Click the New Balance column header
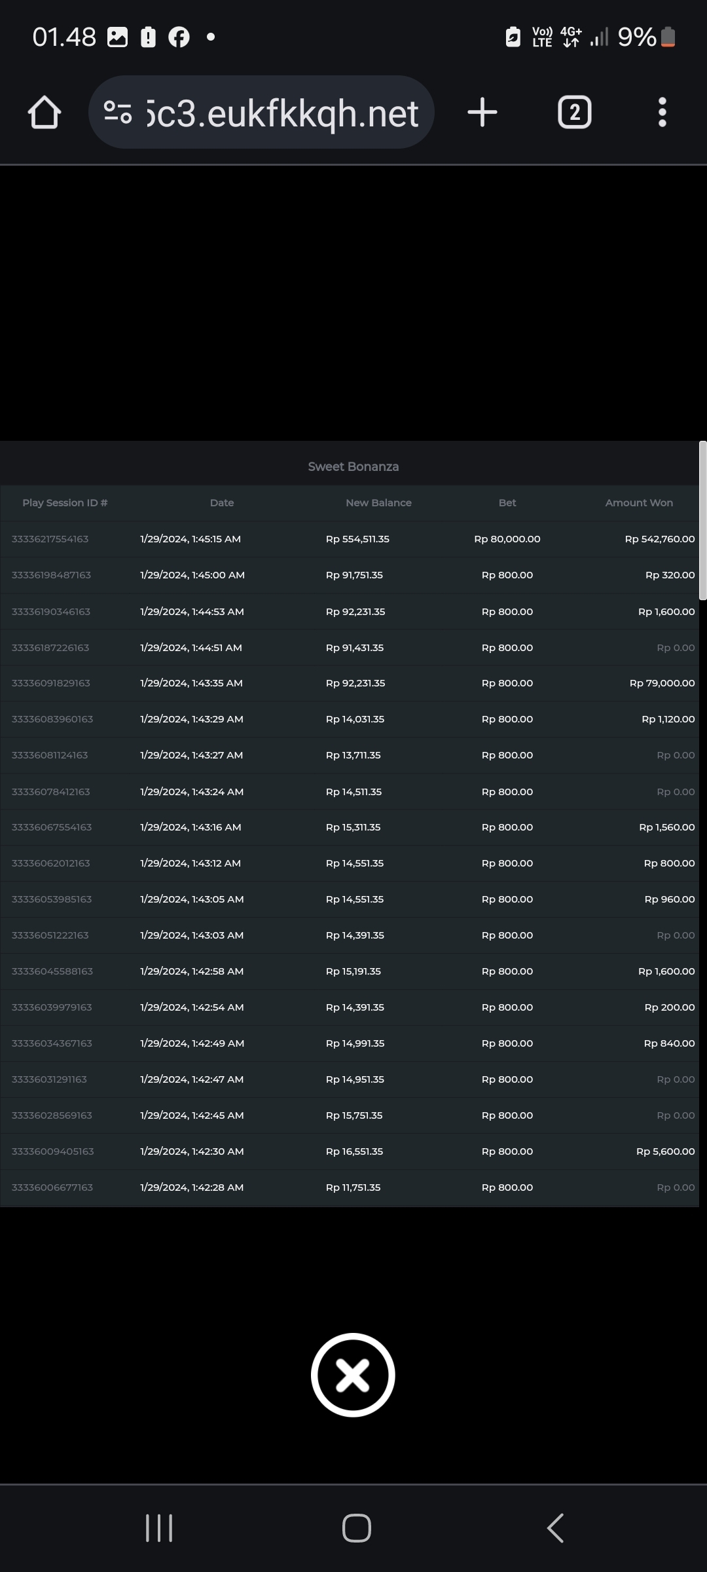The image size is (707, 1572). [378, 503]
